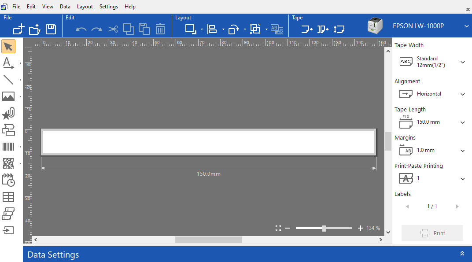The width and height of the screenshot is (472, 262).
Task: Click the vertical scrollbar down arrow
Action: [x=388, y=232]
